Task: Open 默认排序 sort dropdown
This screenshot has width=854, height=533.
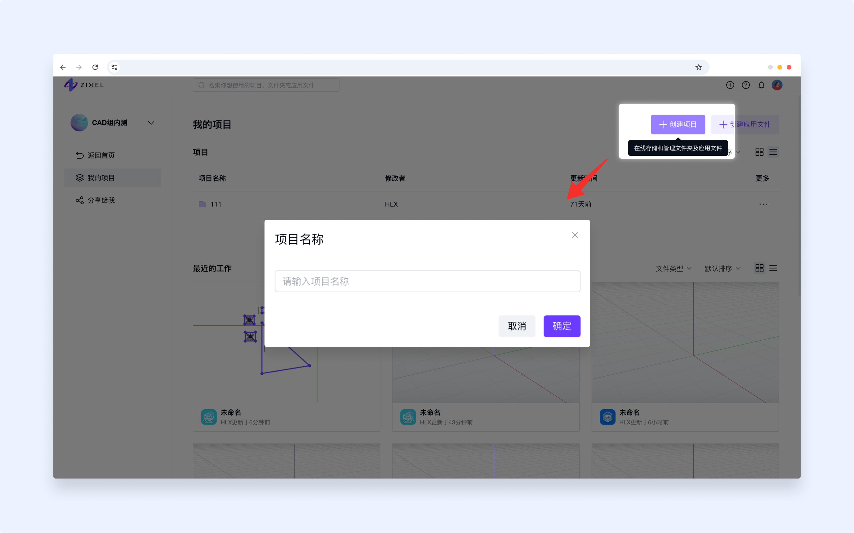Action: 722,269
